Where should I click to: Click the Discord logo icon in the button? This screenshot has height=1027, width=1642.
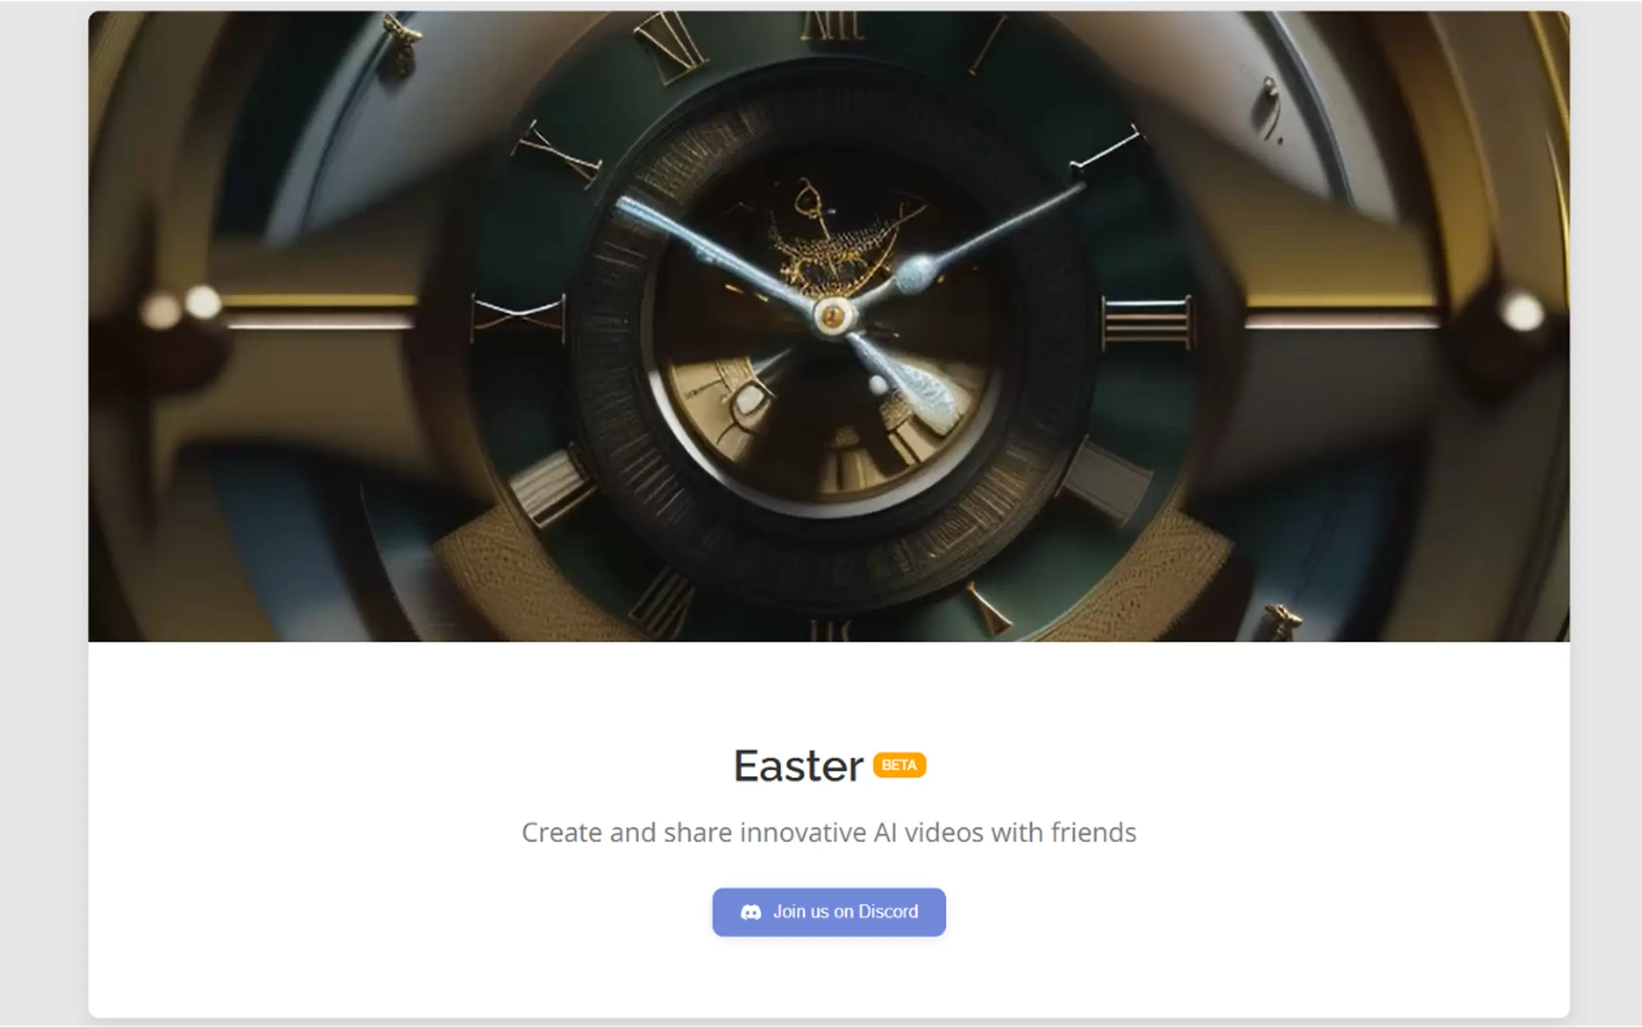point(750,913)
